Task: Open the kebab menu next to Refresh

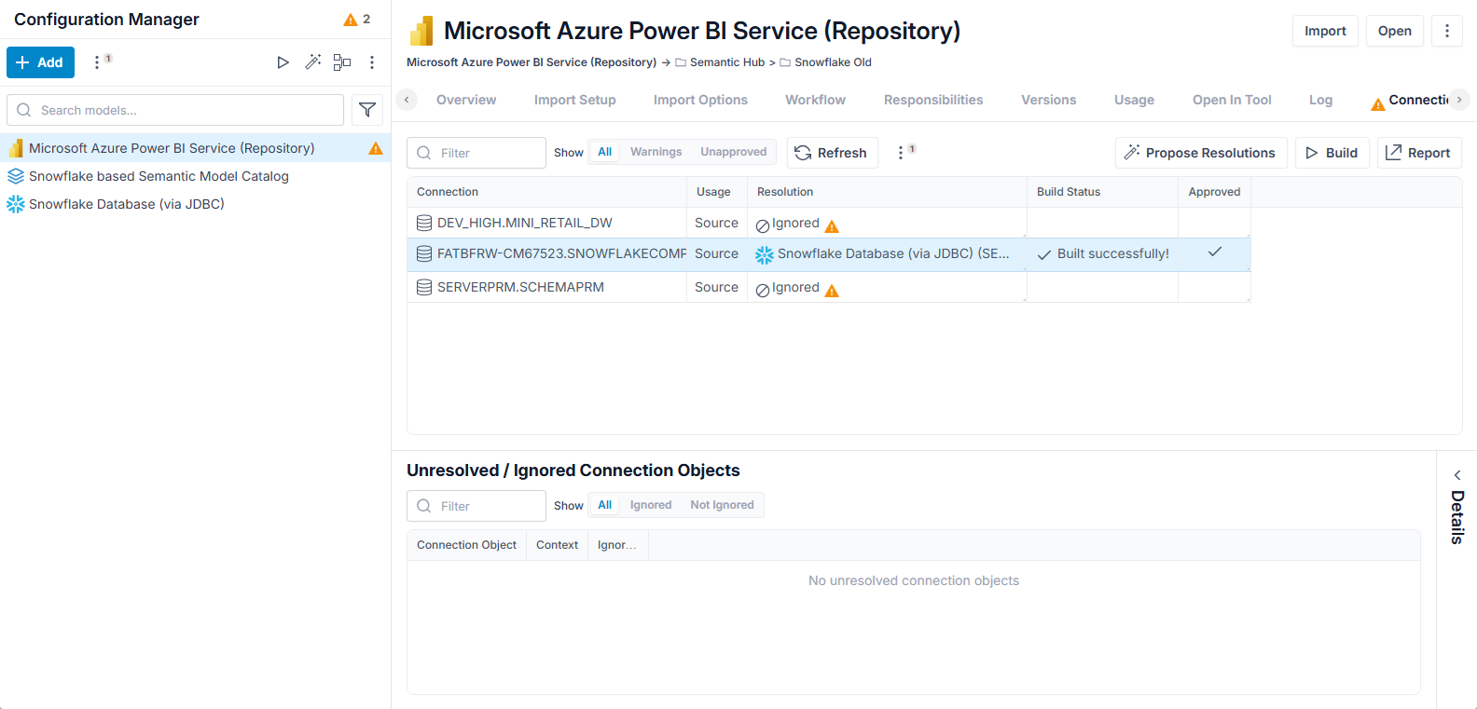Action: point(901,153)
